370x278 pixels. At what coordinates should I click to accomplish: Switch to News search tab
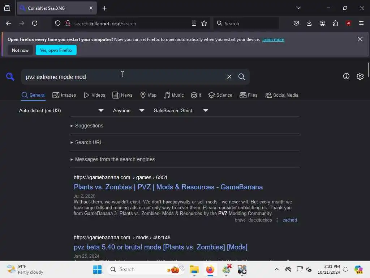(x=122, y=95)
